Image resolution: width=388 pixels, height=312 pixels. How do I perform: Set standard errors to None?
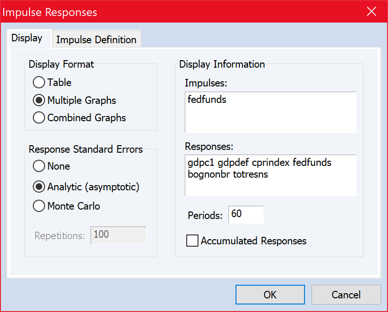coord(39,166)
